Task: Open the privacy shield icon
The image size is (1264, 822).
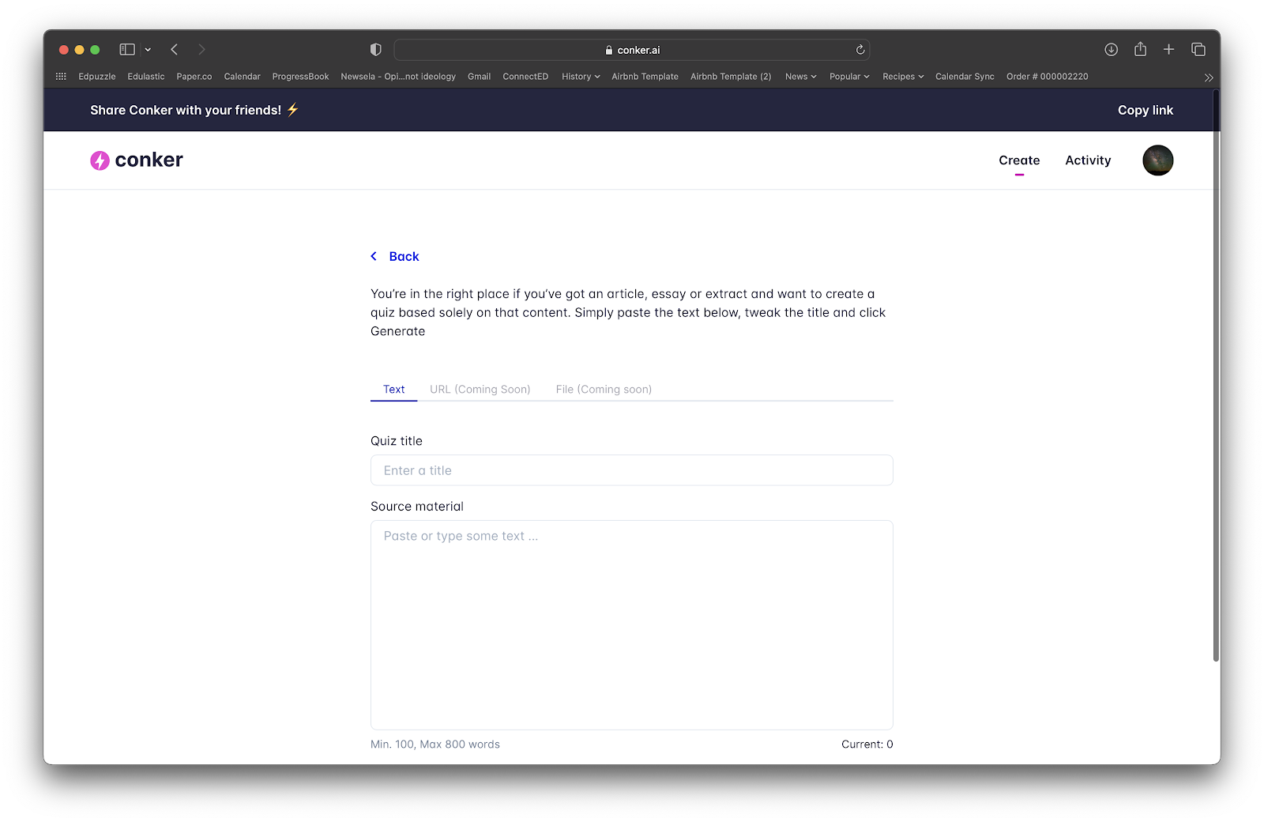Action: (376, 49)
